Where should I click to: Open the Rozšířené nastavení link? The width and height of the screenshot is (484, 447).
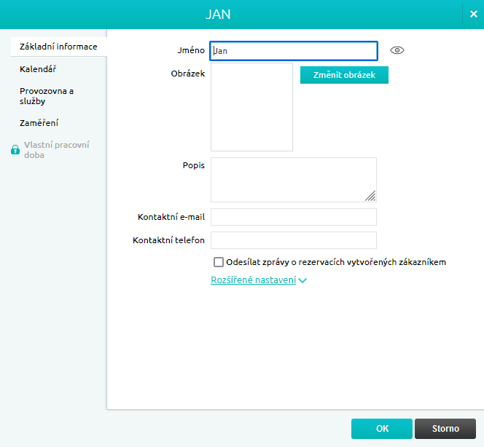point(253,280)
